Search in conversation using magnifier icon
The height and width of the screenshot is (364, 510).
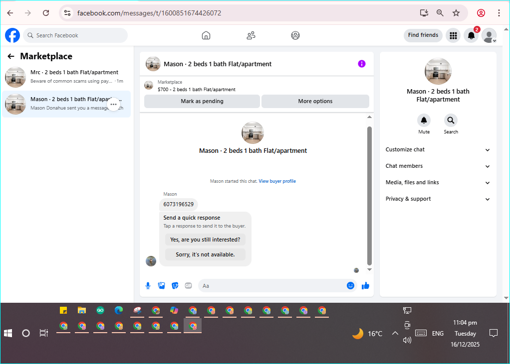pyautogui.click(x=451, y=121)
